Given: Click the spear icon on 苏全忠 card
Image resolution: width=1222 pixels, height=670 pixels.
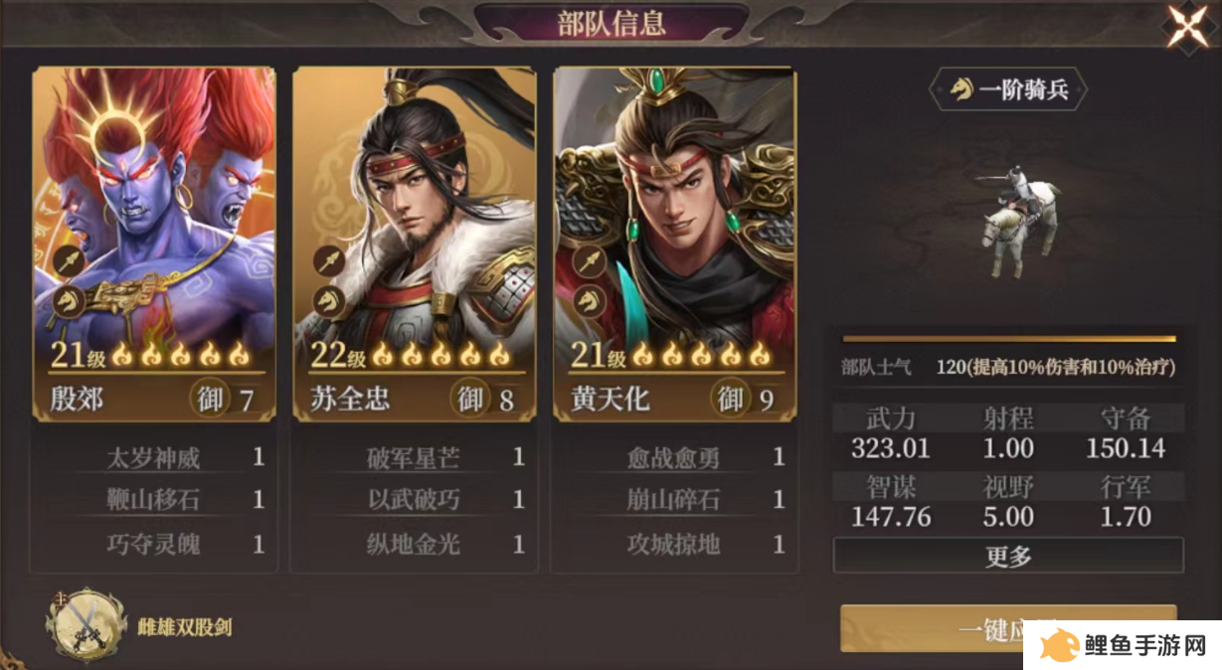Looking at the screenshot, I should (328, 261).
